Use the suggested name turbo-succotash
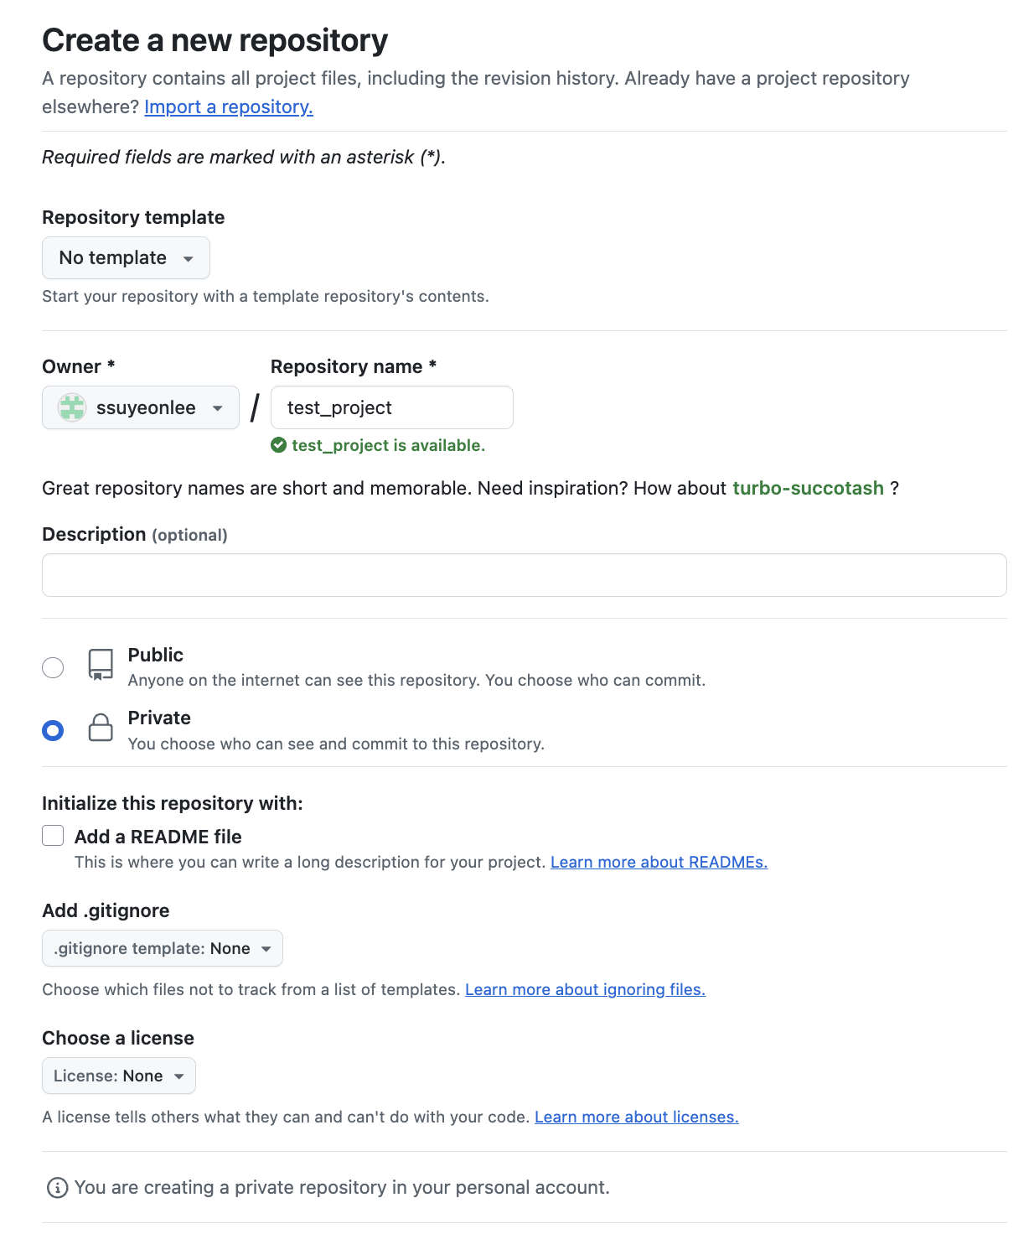The width and height of the screenshot is (1034, 1234). point(808,489)
